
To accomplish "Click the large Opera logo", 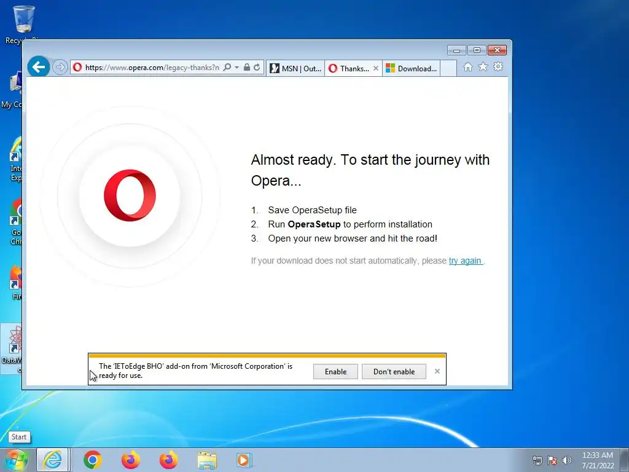I will [130, 195].
